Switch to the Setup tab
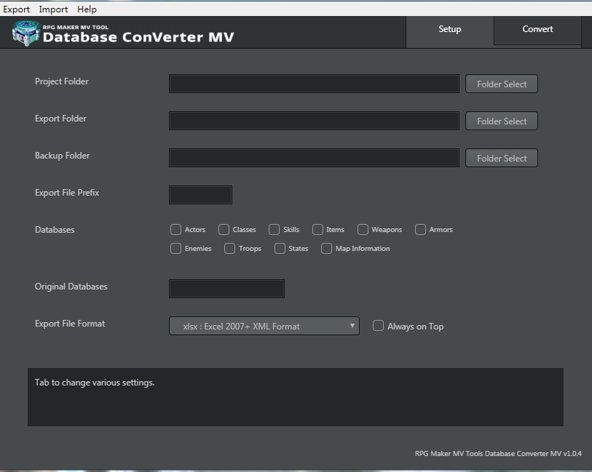Screen dimensions: 592x472 [x=450, y=30]
